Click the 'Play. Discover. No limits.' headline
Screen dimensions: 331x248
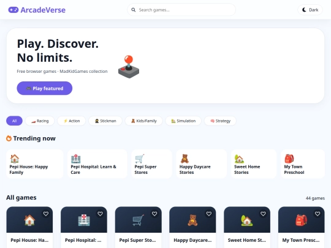click(x=58, y=51)
